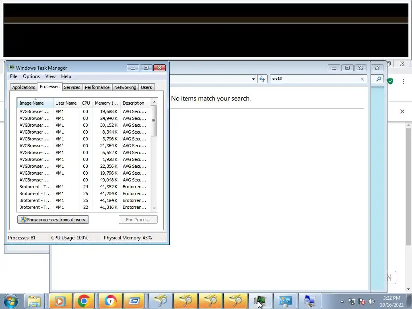
Task: Select the Performance tab
Action: [97, 87]
